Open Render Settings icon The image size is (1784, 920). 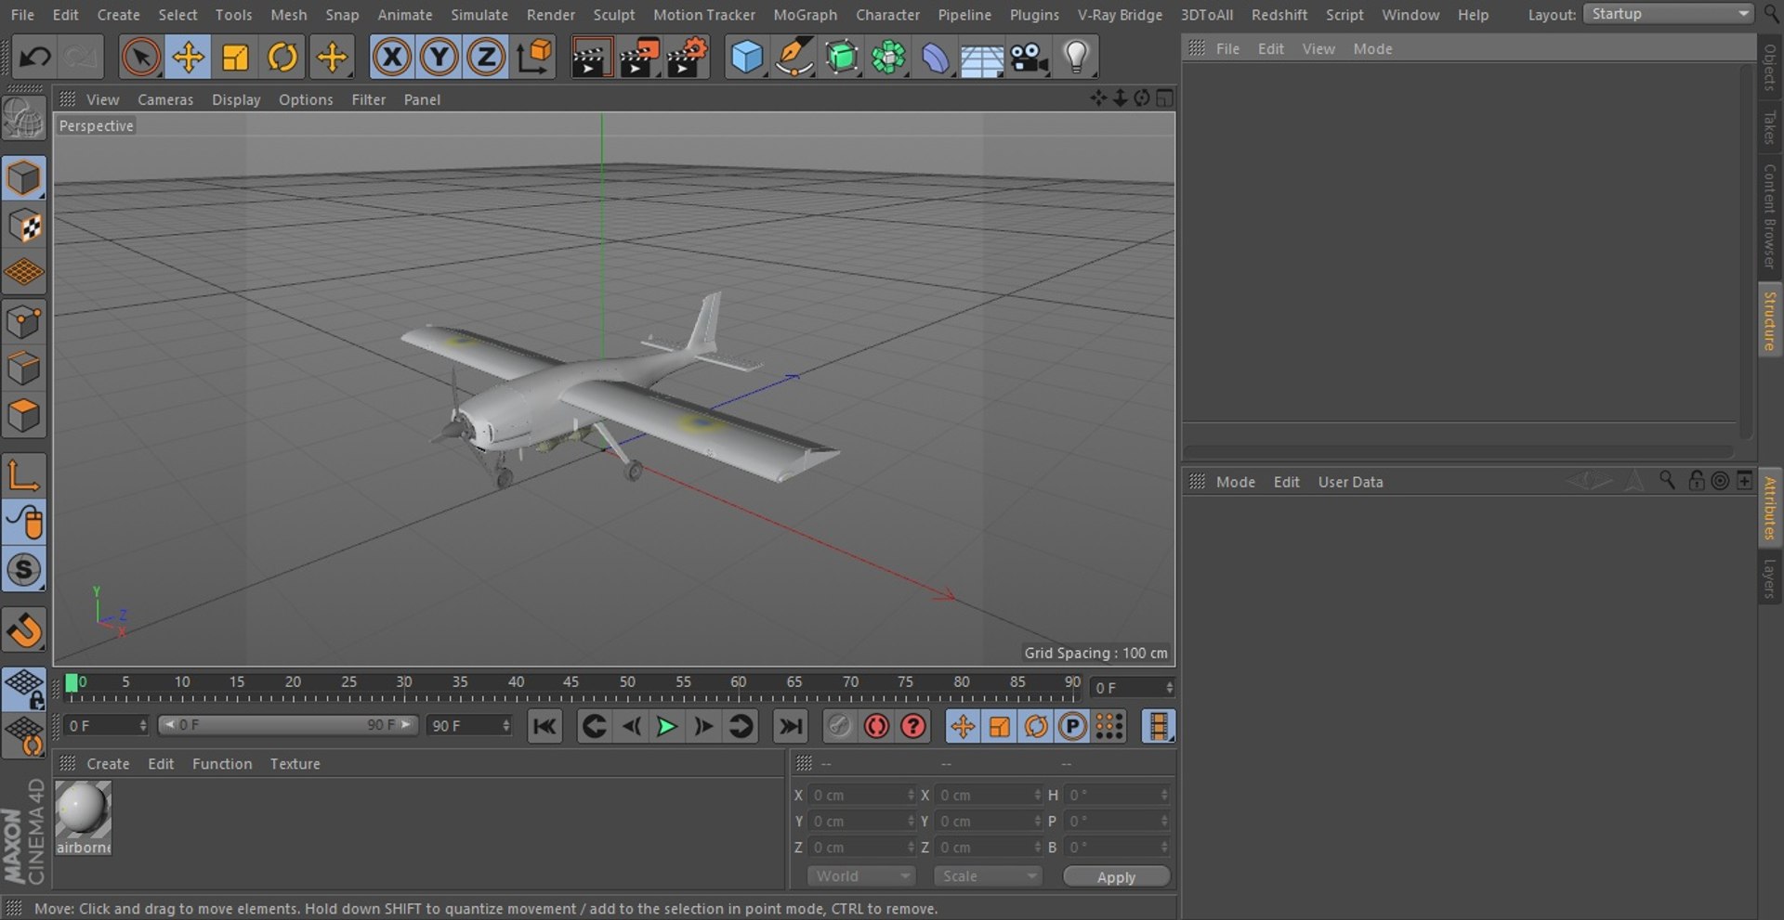point(688,58)
